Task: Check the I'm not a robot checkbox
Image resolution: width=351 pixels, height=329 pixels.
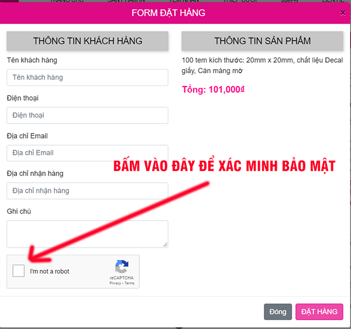Action: [x=18, y=271]
